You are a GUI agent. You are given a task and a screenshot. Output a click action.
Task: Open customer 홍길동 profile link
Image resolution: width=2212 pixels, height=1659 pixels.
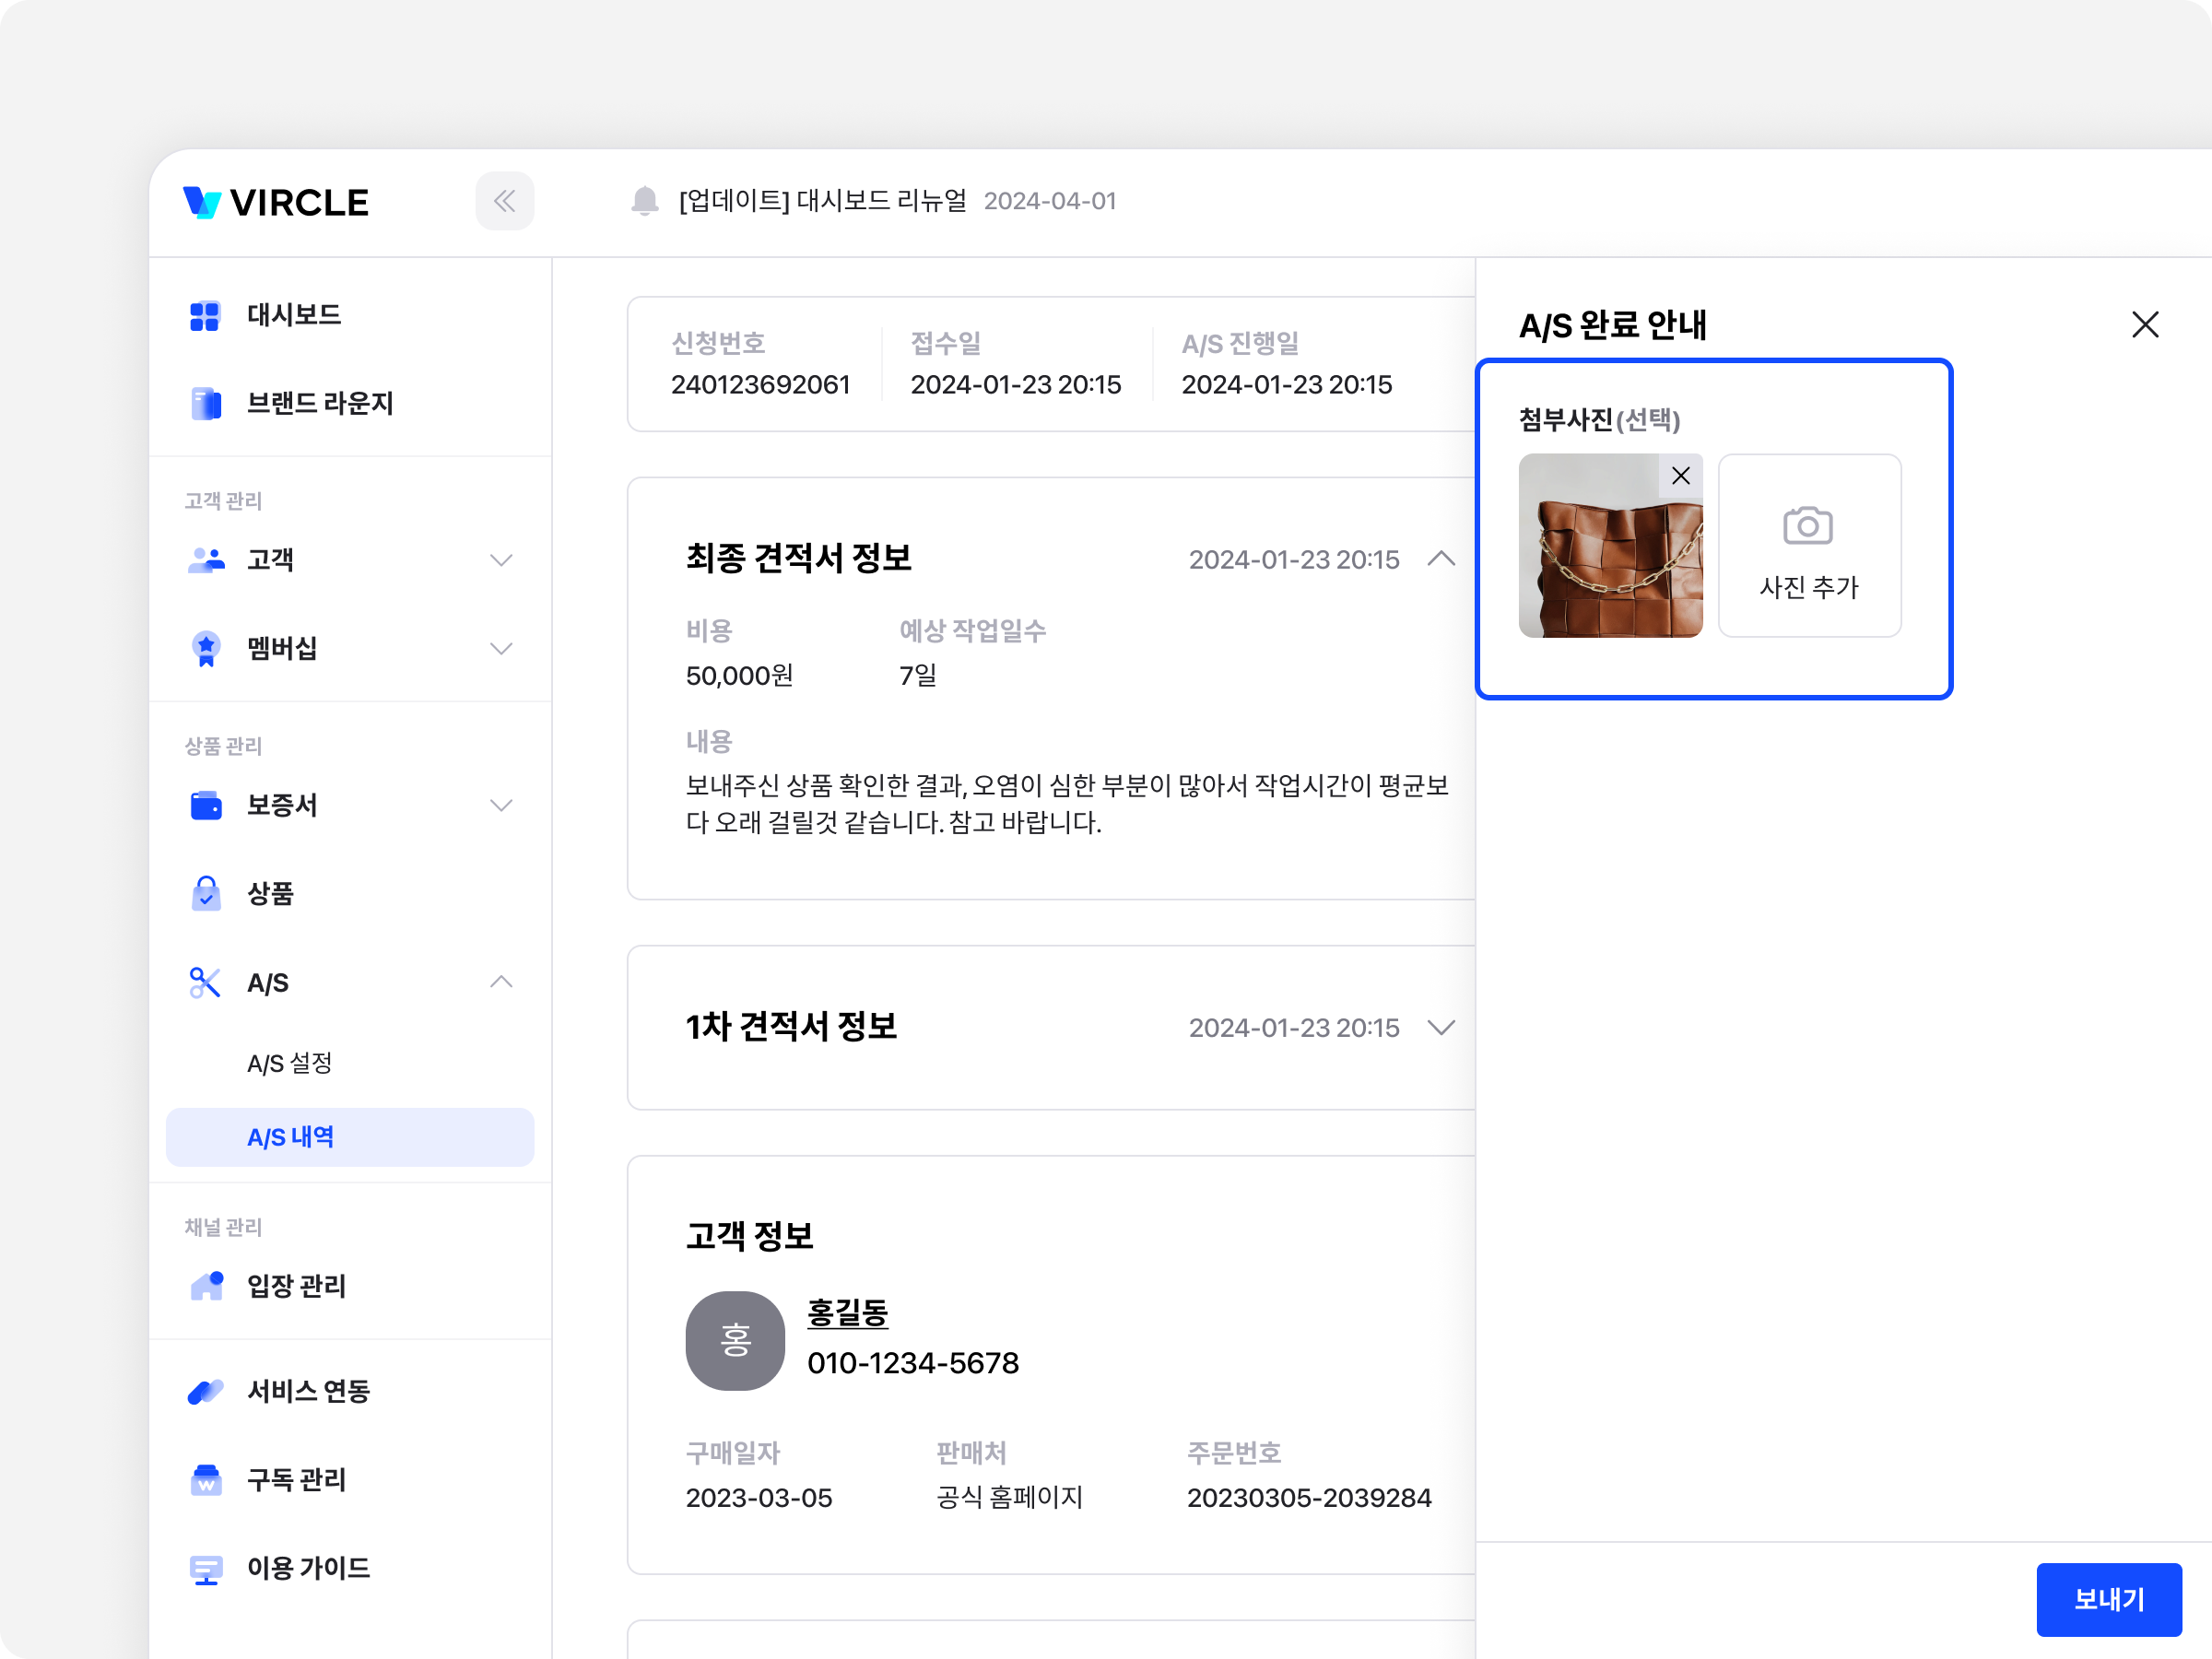click(x=847, y=1313)
